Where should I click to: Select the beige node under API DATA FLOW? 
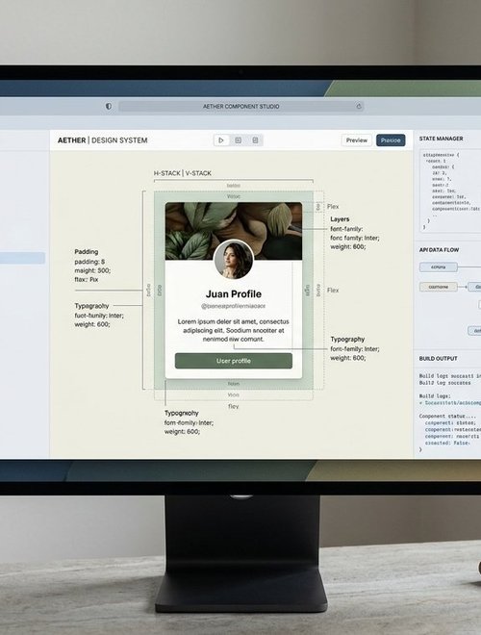click(x=439, y=287)
